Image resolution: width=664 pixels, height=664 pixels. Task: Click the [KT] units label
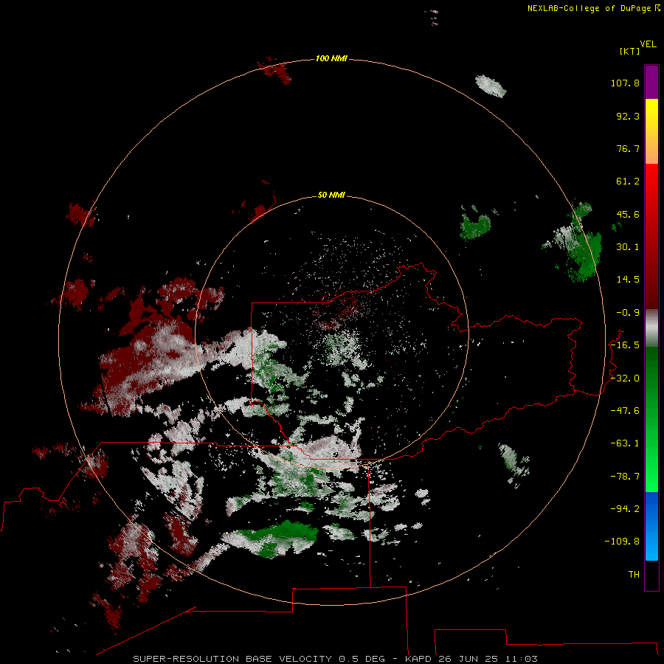pos(629,51)
